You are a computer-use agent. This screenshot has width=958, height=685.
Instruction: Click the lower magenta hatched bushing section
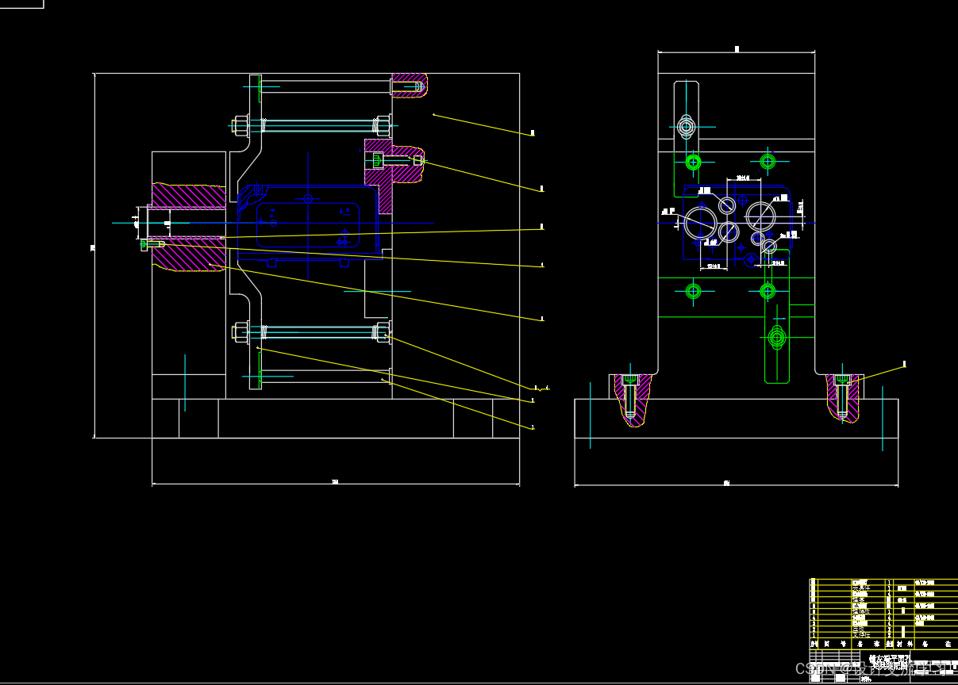pos(189,254)
